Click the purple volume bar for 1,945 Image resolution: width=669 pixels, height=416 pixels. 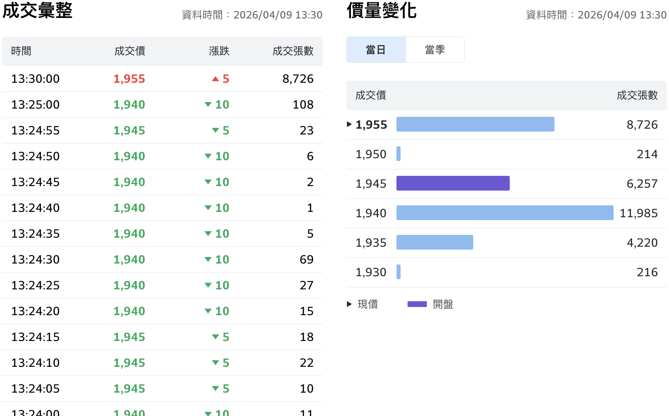453,183
